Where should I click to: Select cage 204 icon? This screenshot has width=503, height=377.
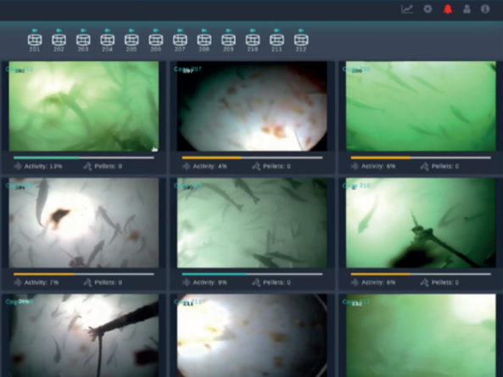[x=107, y=40]
